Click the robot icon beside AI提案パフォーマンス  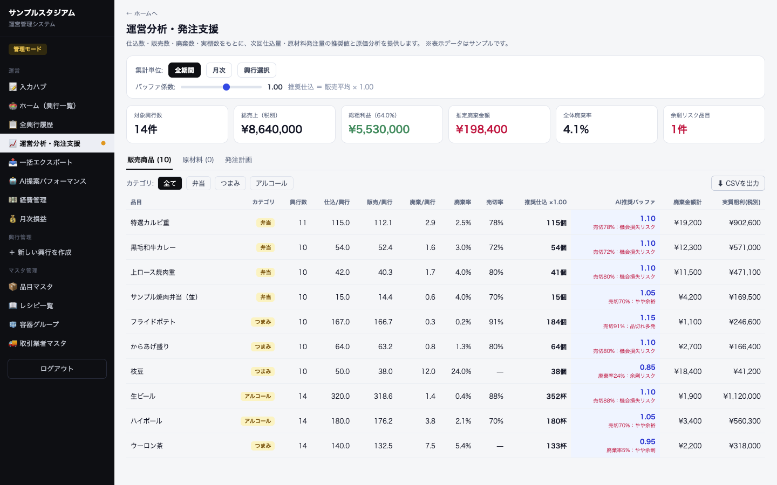pos(13,181)
